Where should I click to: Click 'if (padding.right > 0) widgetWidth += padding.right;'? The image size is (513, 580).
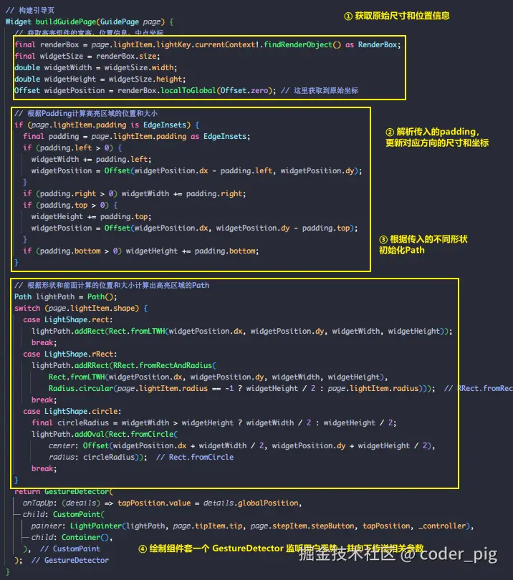[x=135, y=194]
